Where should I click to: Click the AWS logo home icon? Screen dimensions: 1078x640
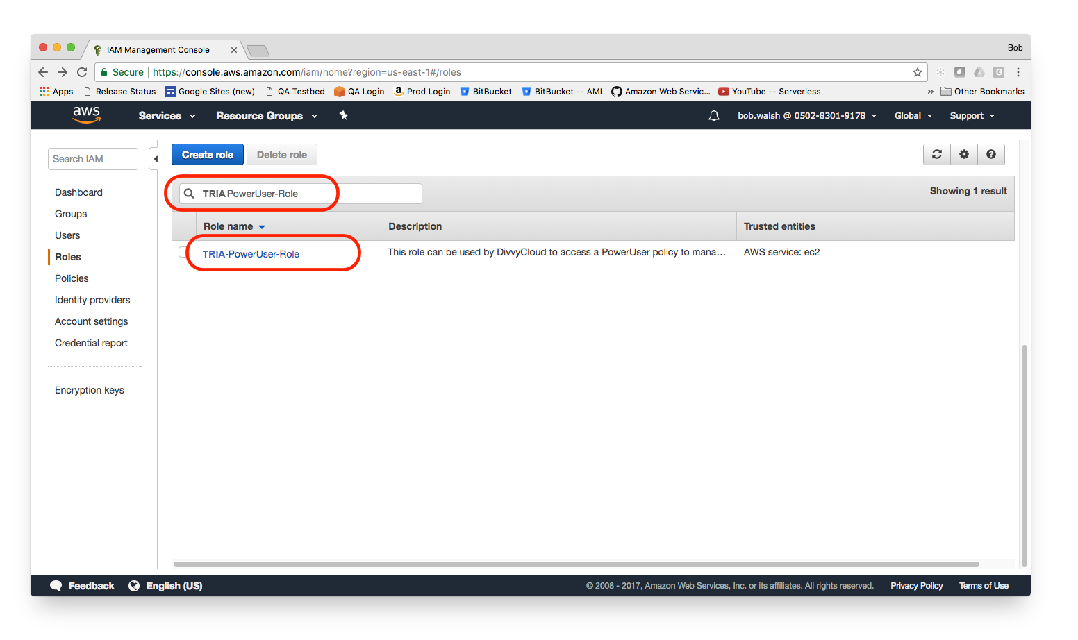pos(87,115)
